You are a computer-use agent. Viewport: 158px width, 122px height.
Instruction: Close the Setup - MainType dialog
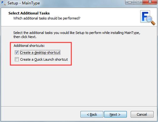pos(150,2)
